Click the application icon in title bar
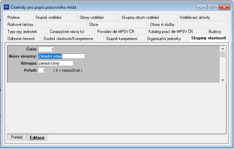 (x=6, y=7)
